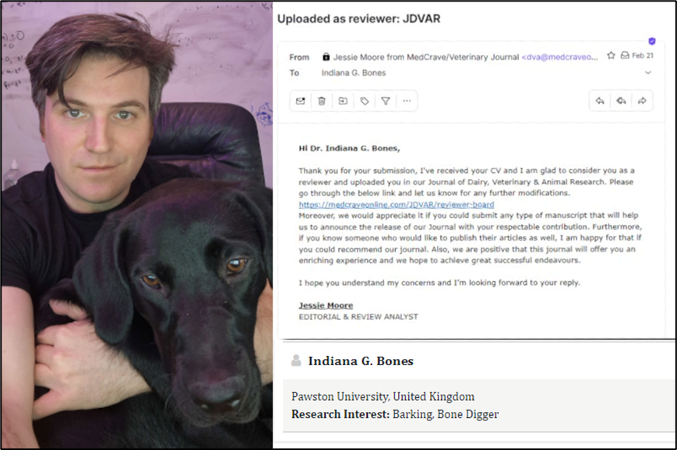
Task: Open the medcraveonline JDVAR reviewer-board link
Action: pyautogui.click(x=397, y=205)
